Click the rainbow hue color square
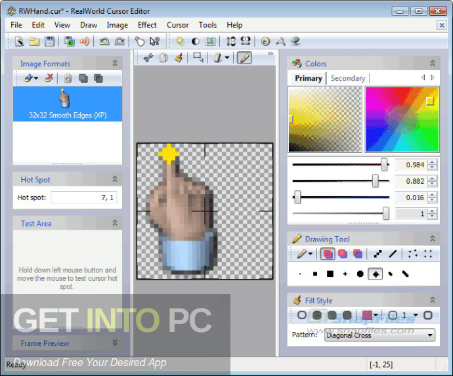The image size is (453, 376). coord(402,119)
